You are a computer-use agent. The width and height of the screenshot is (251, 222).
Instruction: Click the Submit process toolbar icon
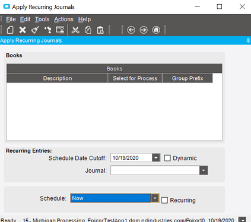click(x=47, y=30)
